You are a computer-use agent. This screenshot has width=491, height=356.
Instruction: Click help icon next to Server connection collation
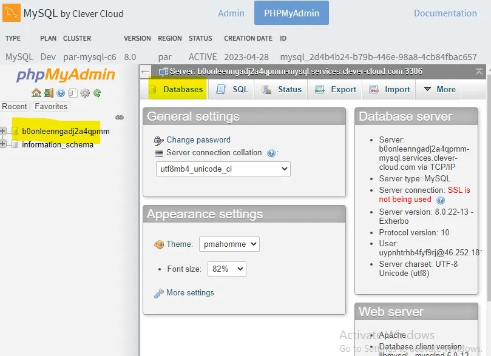(271, 153)
